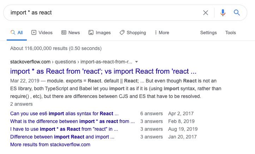This screenshot has height=154, width=255.
Task: Open "What is the difference between import" link
Action: point(72,121)
